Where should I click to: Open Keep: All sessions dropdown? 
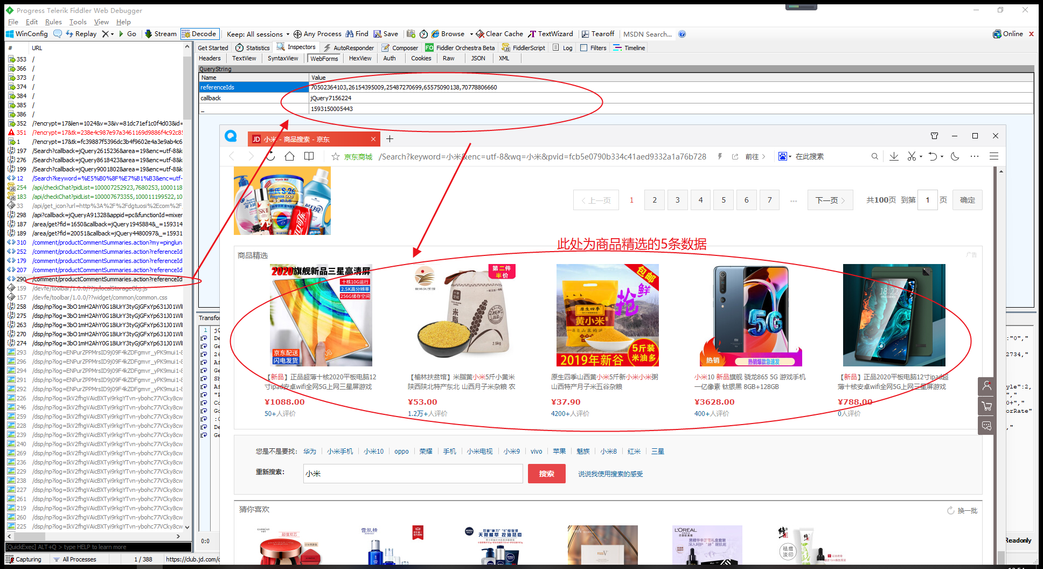coord(258,34)
